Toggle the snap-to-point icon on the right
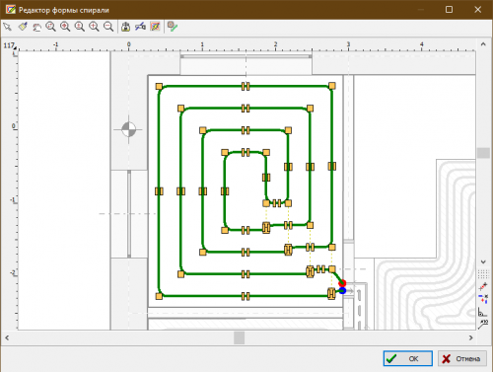Image resolution: width=493 pixels, height=372 pixels. (483, 286)
